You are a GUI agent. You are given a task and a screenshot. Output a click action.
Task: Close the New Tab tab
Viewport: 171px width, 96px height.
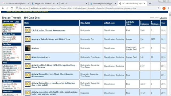pos(86,3)
